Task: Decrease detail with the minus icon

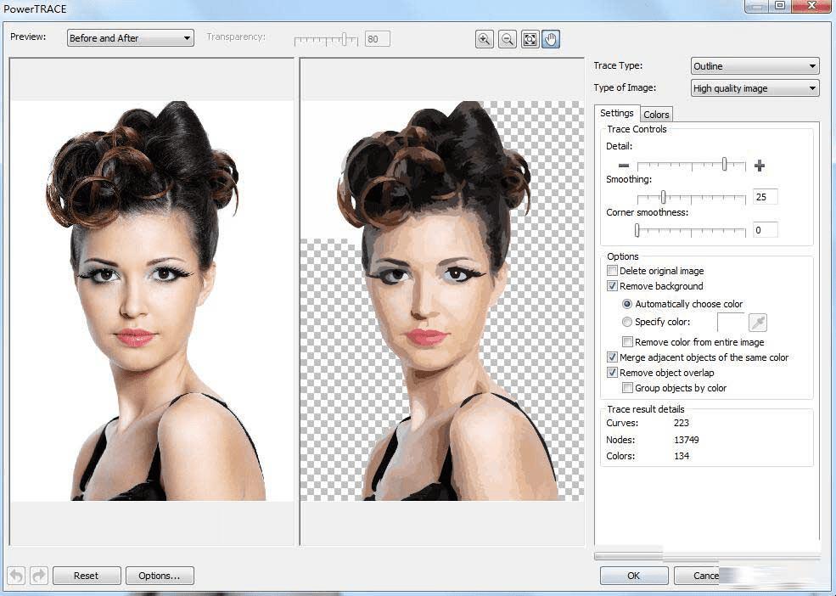Action: coord(624,166)
